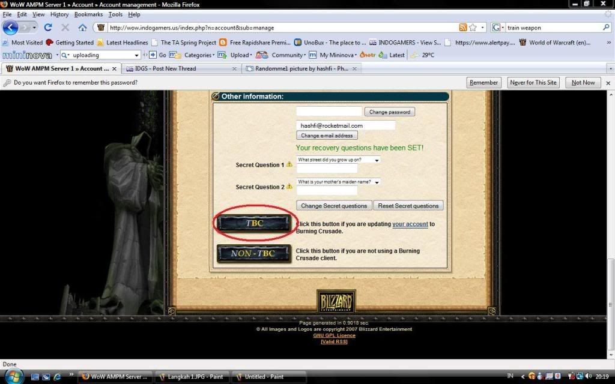Open the View menu
This screenshot has height=384, width=615.
point(38,14)
